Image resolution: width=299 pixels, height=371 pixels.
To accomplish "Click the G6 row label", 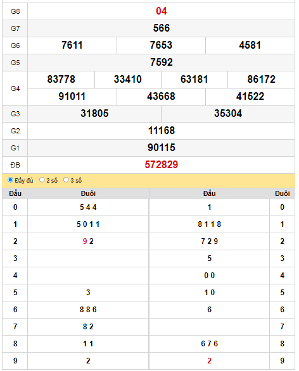I will (x=15, y=46).
